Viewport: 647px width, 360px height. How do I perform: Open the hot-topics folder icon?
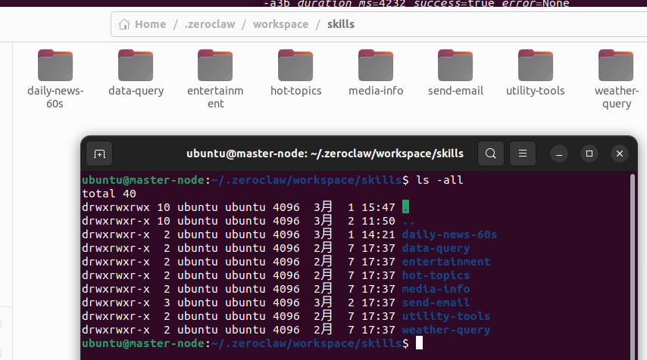click(x=295, y=65)
